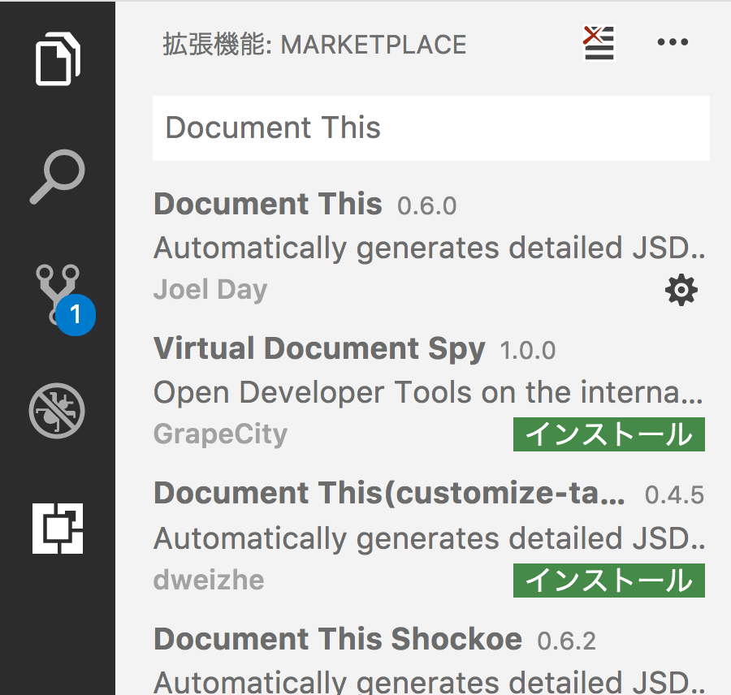This screenshot has height=695, width=731.
Task: Install Document This(customize-ta...) by dweizhe
Action: [609, 581]
